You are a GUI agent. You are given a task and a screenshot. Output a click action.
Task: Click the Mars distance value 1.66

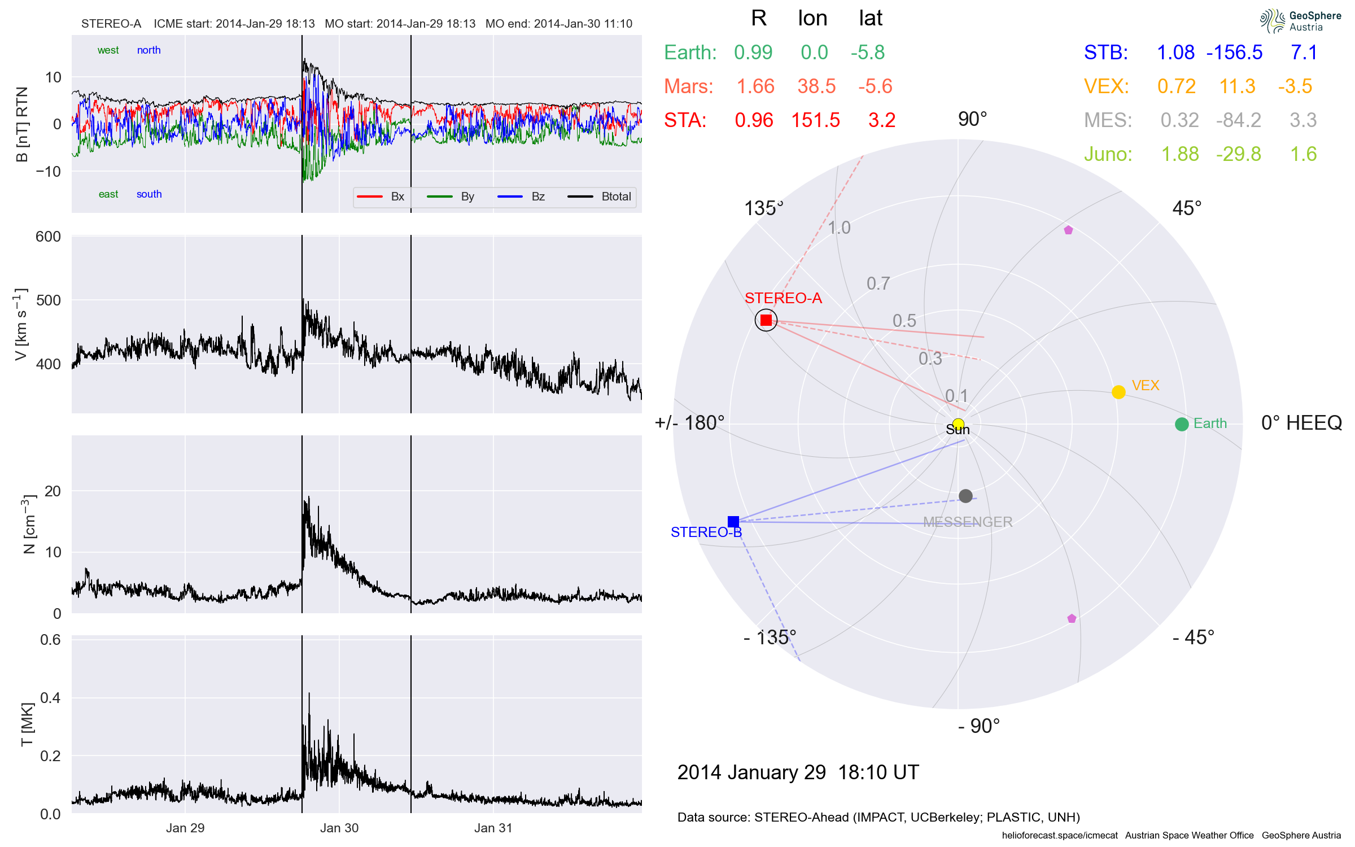(755, 86)
